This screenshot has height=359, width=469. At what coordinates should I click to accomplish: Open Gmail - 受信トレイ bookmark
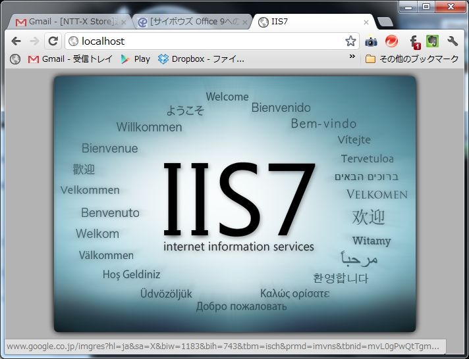pos(70,59)
